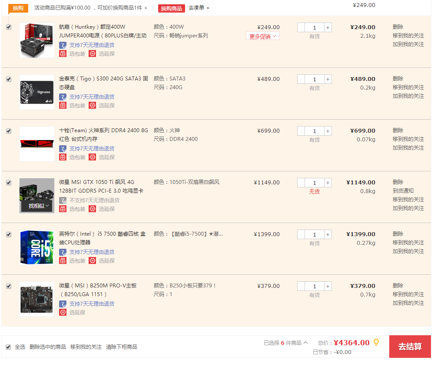The width and height of the screenshot is (434, 367).
Task: Expand the 已选择 6 件商品 selected items list
Action: coord(286,343)
